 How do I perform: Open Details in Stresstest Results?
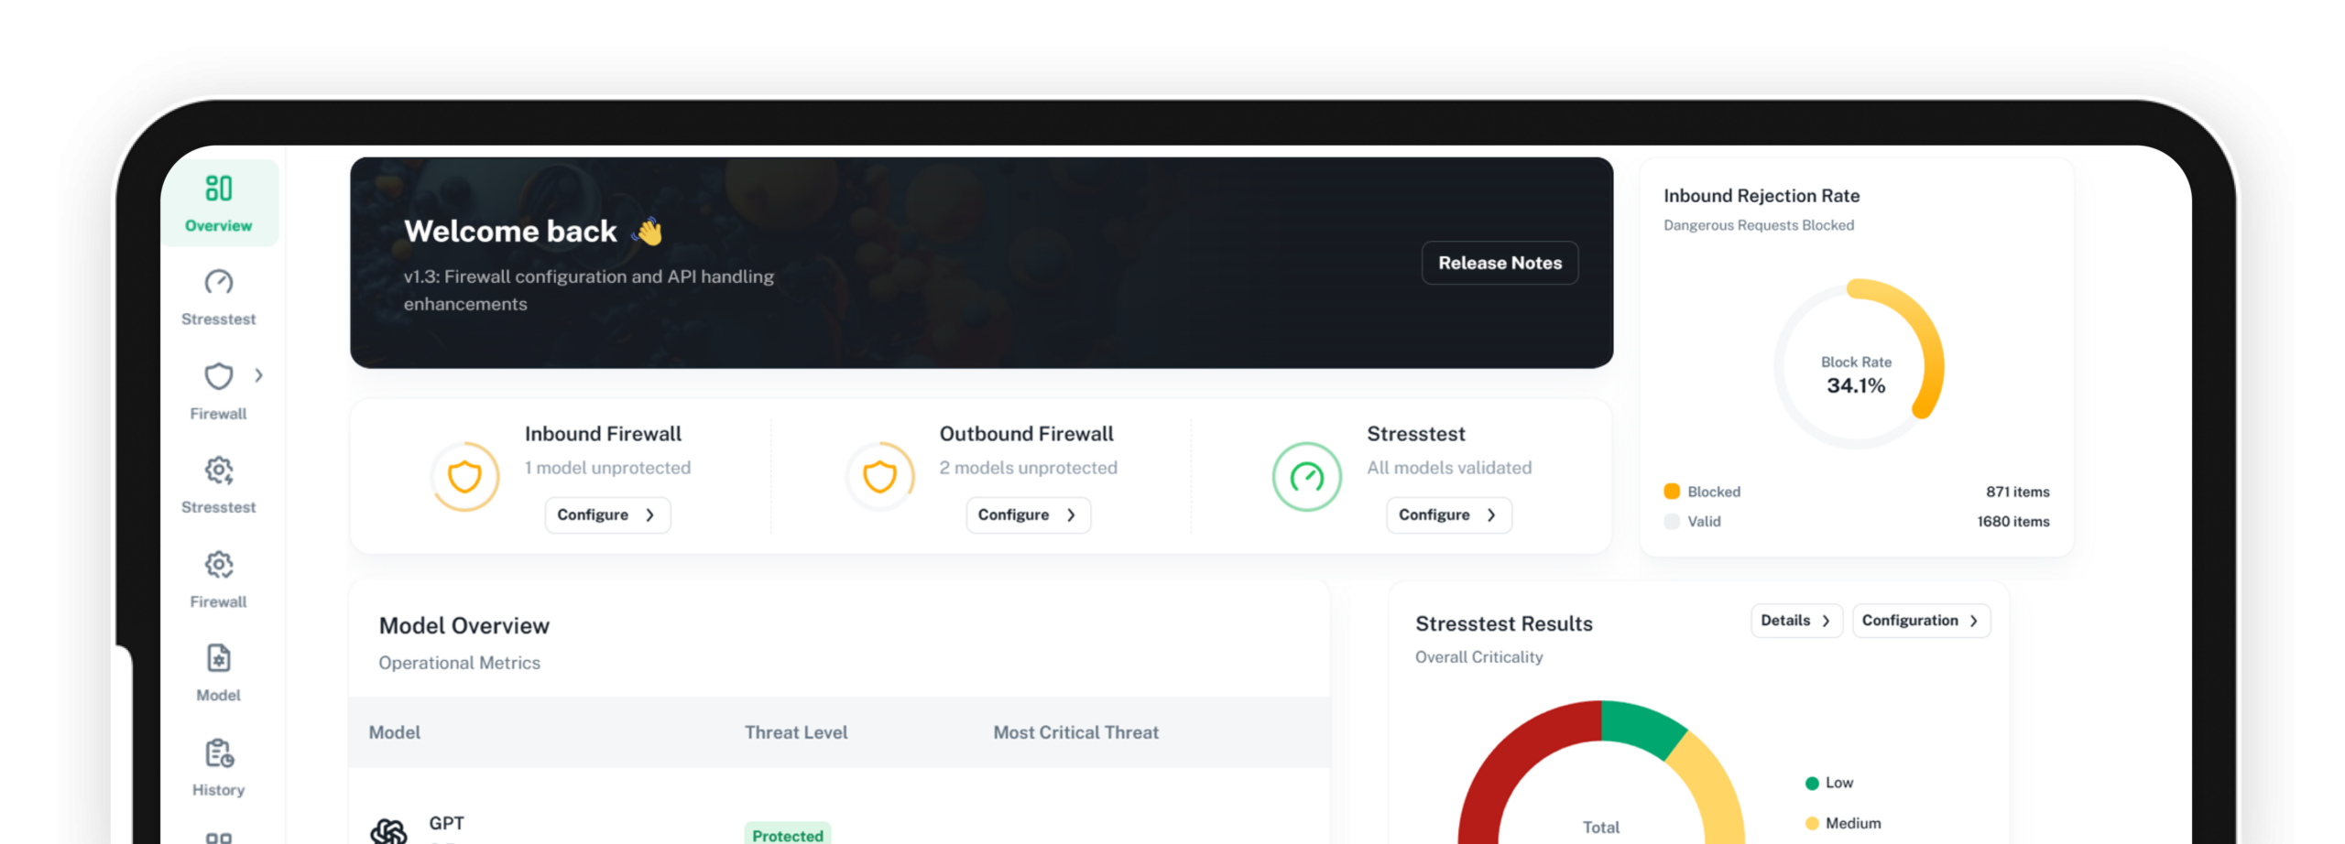[1795, 621]
